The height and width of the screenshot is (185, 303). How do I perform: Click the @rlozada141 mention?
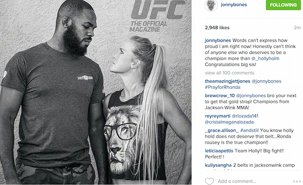coord(245,116)
